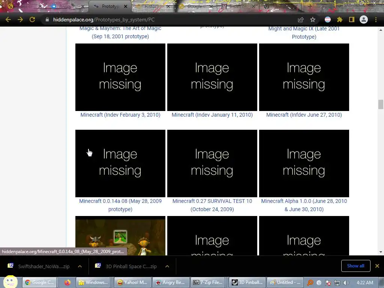Click the 4:22 AM system clock

(365, 283)
